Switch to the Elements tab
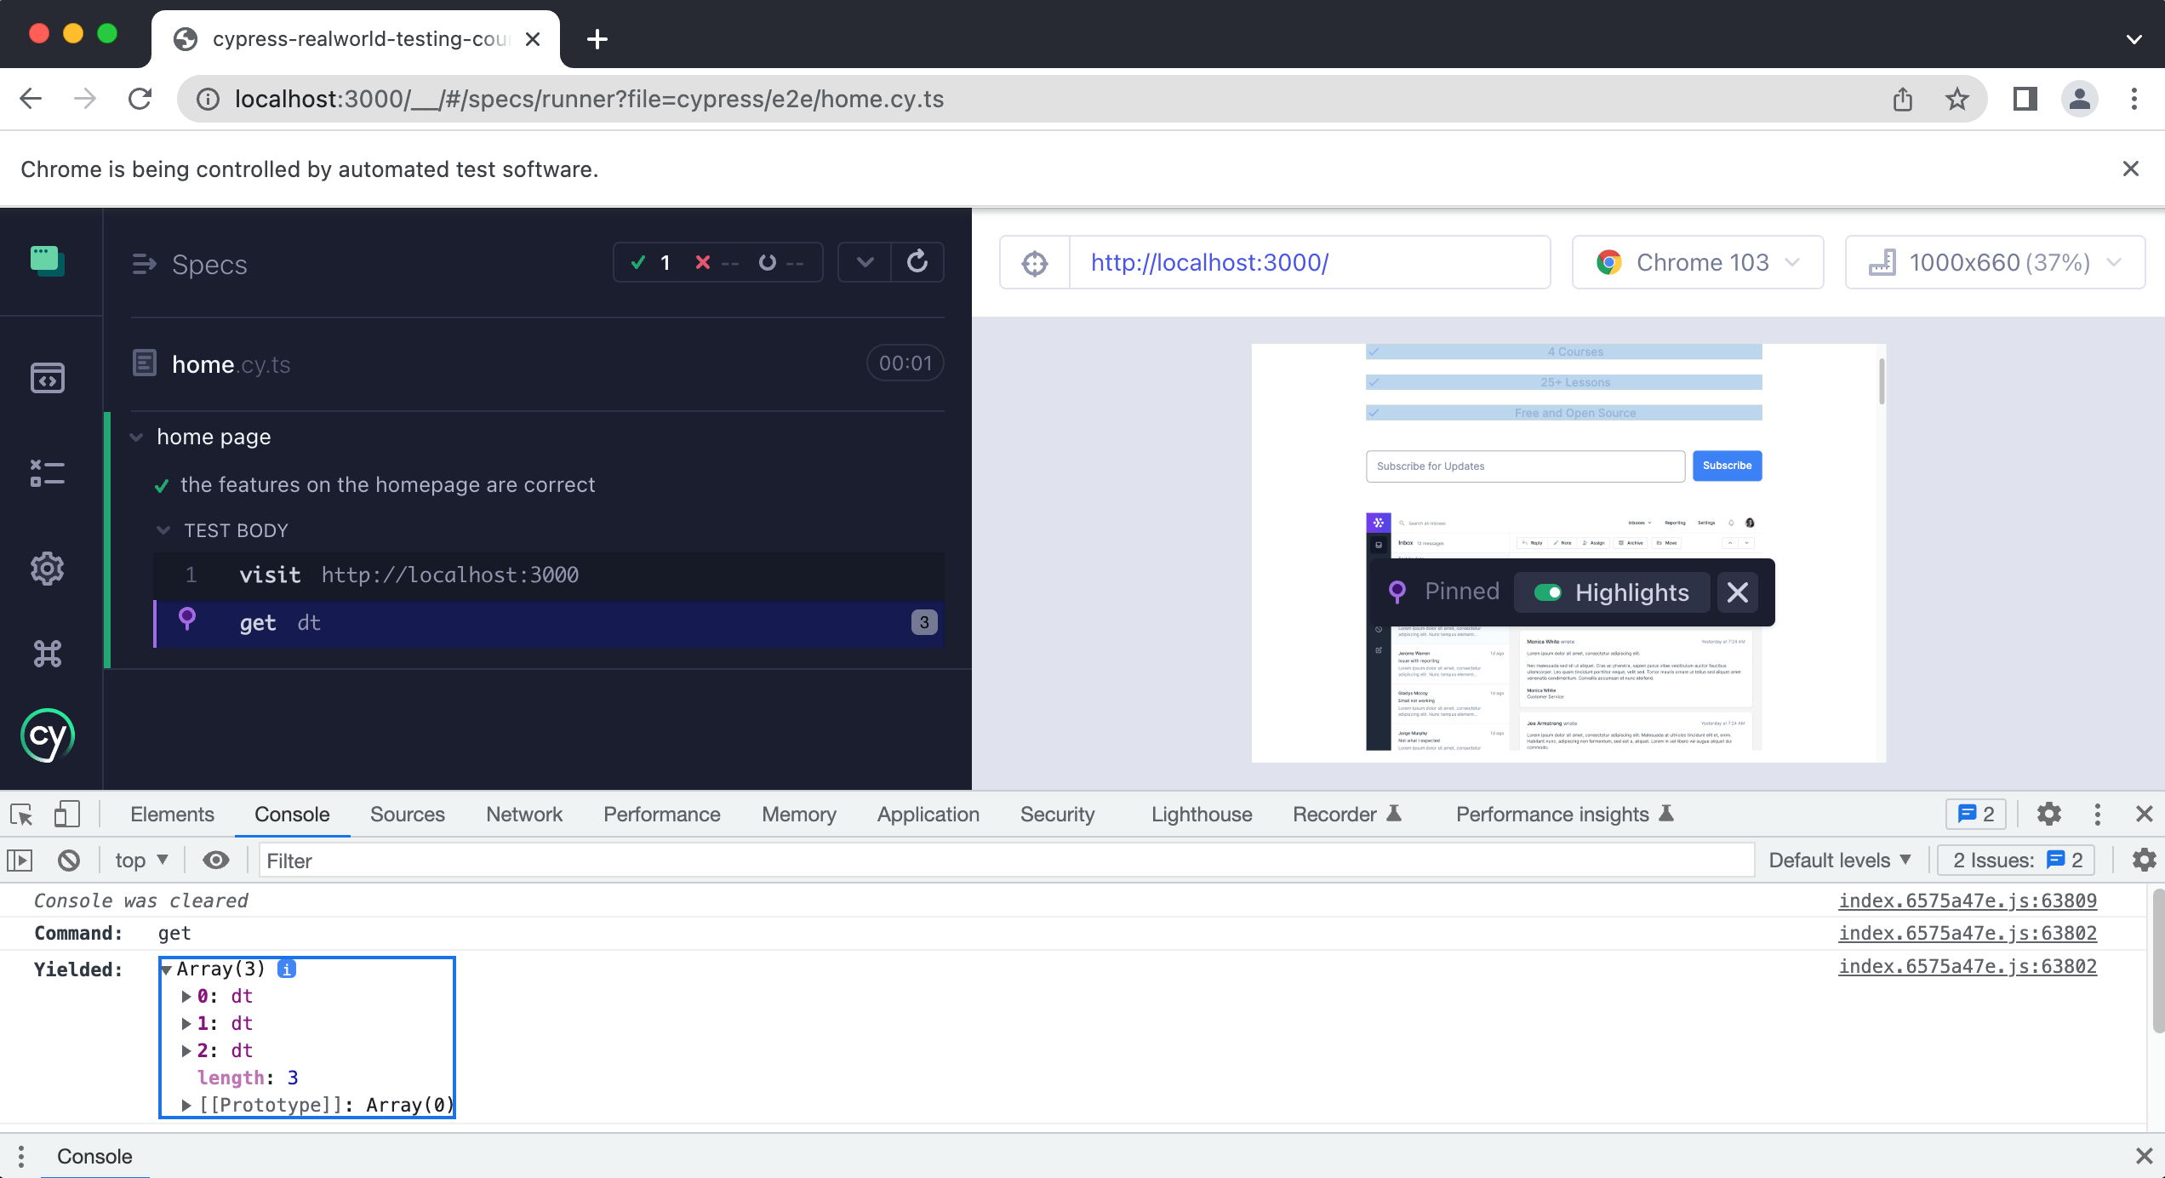The image size is (2165, 1178). click(172, 815)
